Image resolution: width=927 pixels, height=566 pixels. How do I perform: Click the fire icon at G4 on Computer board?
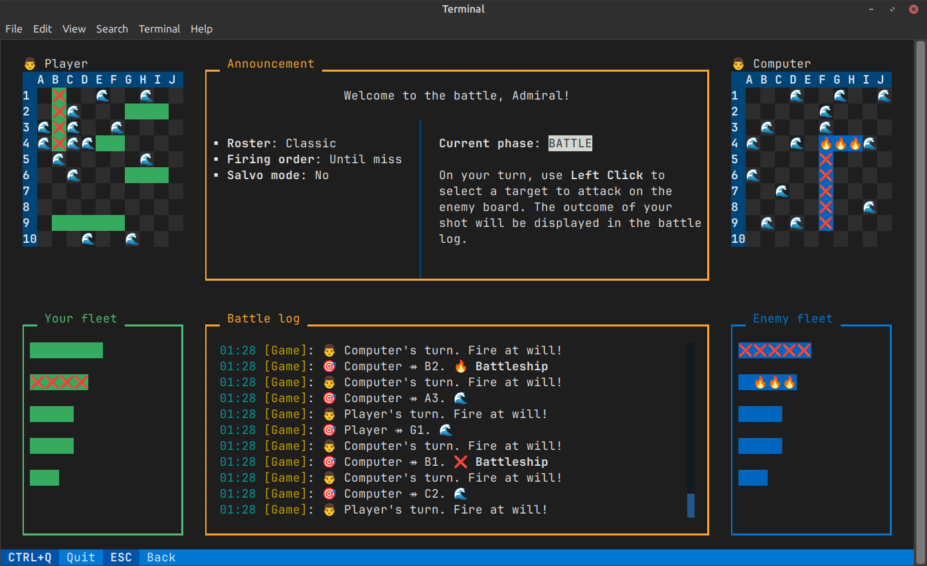tap(840, 143)
